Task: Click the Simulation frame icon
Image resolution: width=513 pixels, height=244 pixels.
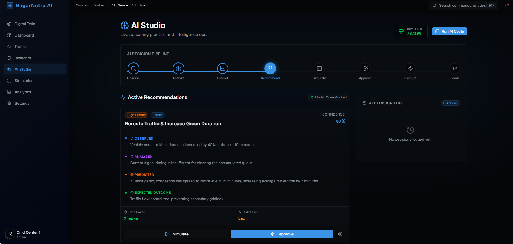Action: 9,81
